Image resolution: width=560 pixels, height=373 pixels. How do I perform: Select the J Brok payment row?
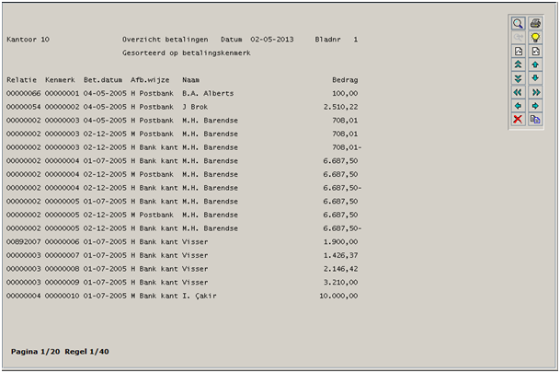pos(182,107)
